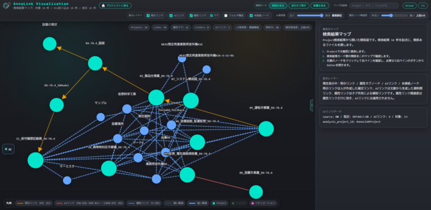Screen dimensions: 431x210
Task: Click the Links: 59 stat chip
Action: point(160,27)
